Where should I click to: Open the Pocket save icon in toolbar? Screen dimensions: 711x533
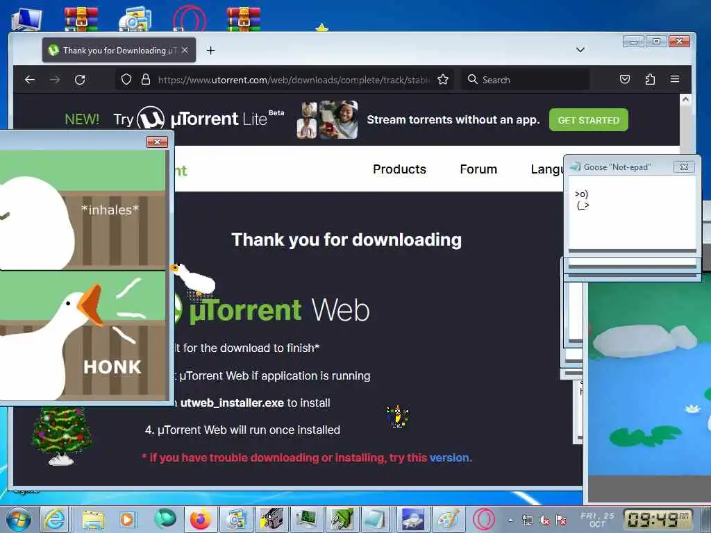[x=625, y=80]
